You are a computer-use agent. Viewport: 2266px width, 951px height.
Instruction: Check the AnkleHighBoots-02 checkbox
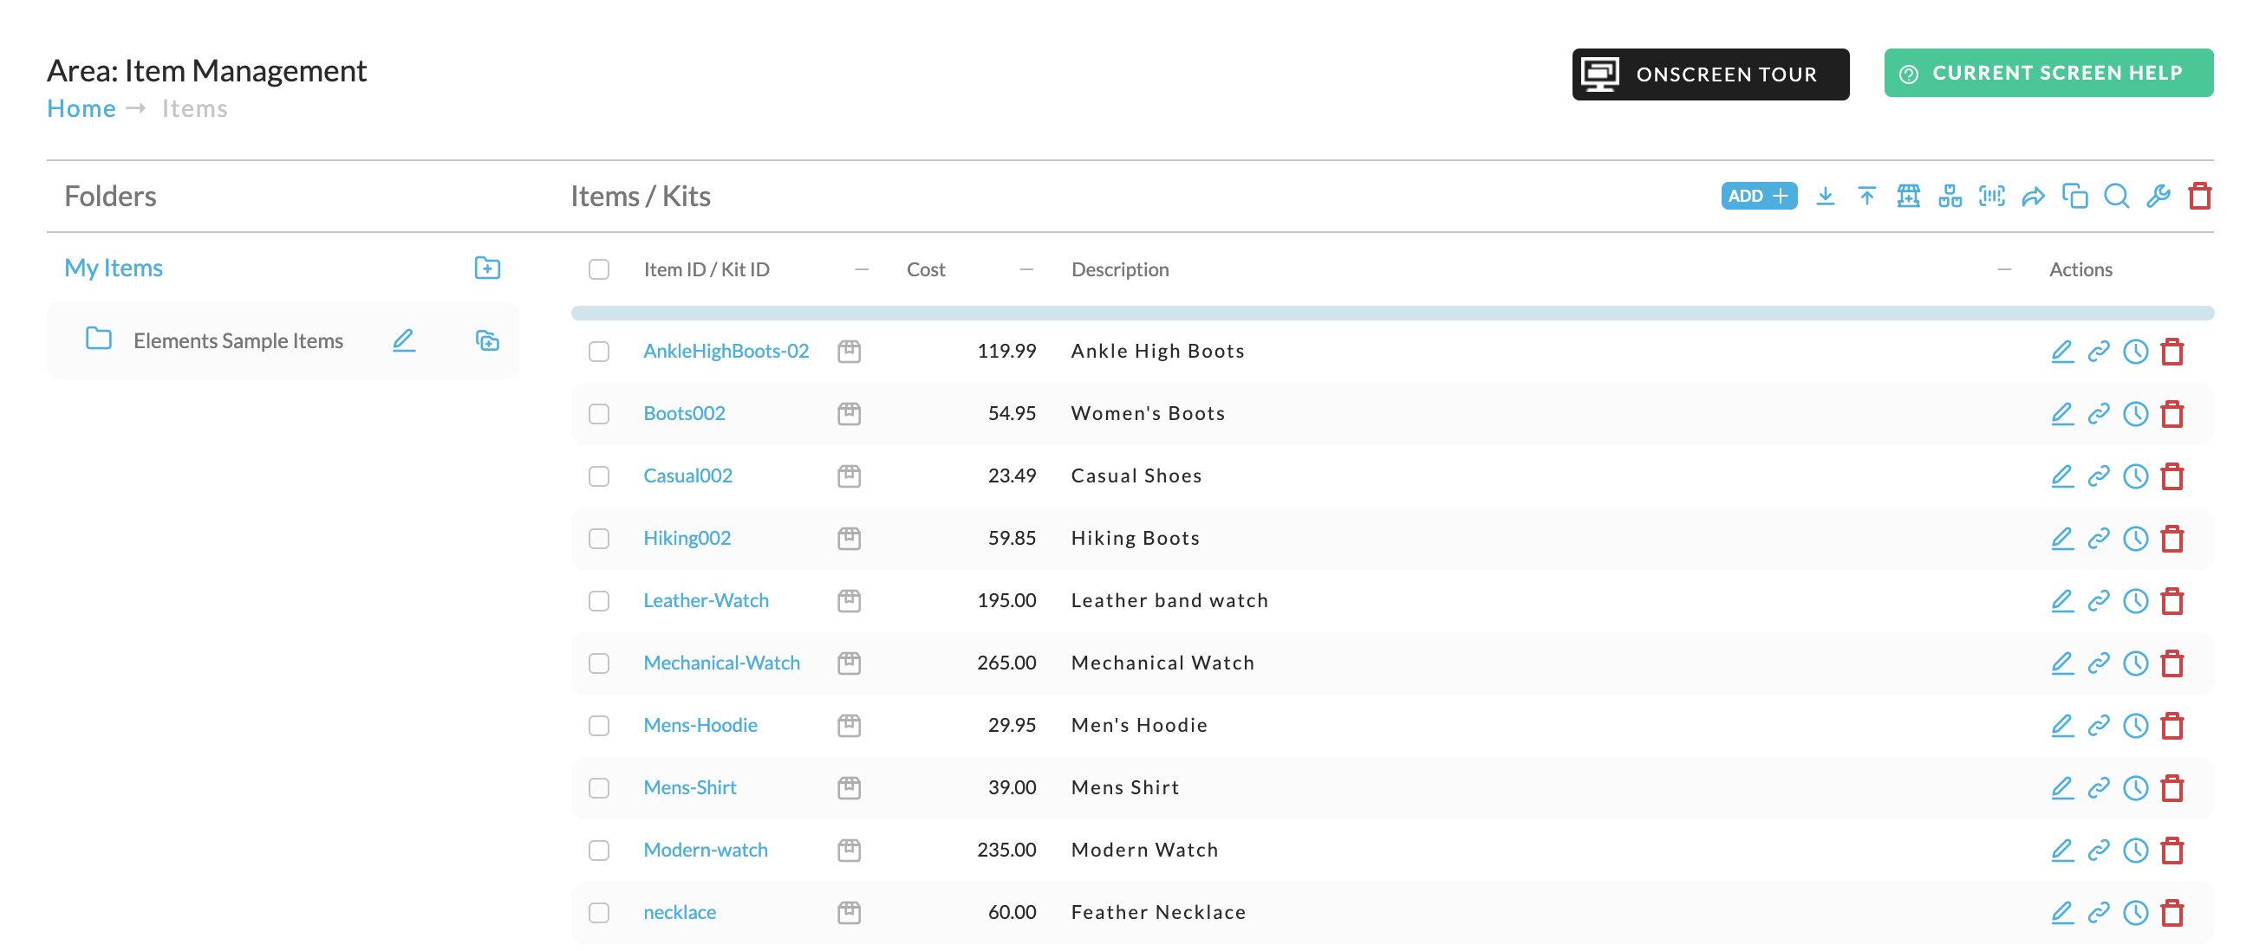pyautogui.click(x=599, y=352)
